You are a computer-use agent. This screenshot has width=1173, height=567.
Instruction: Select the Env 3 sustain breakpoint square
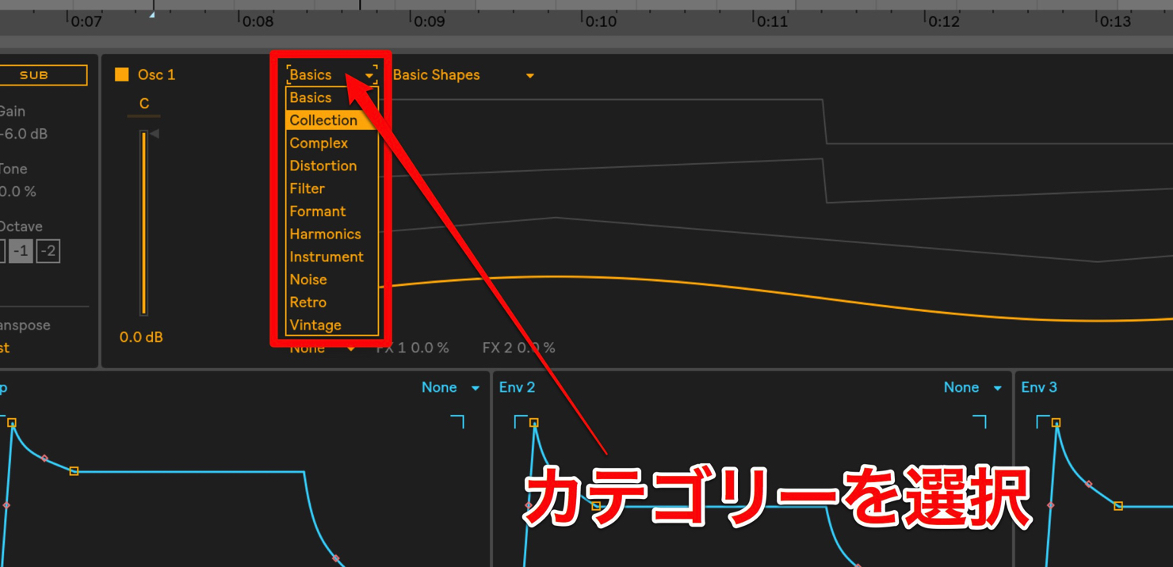point(1118,506)
